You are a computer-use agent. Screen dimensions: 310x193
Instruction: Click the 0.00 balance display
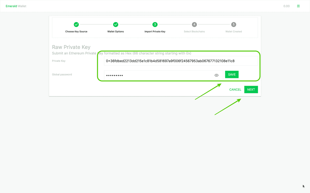(x=286, y=6)
